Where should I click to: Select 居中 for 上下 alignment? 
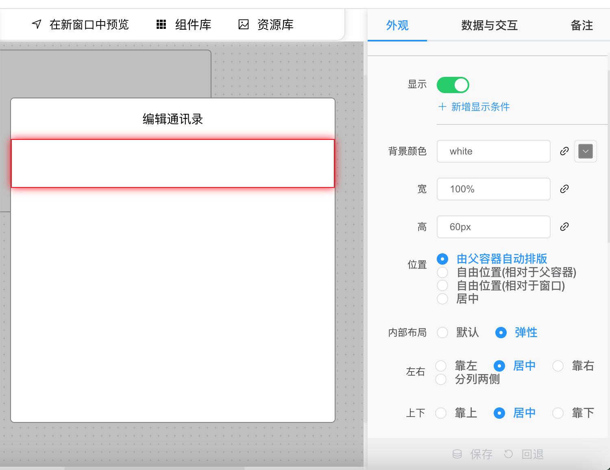click(x=499, y=413)
